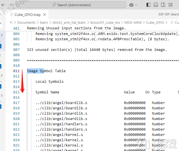The image size is (179, 151).
Task: Click the learn breadcrumb
Action: 44,23
